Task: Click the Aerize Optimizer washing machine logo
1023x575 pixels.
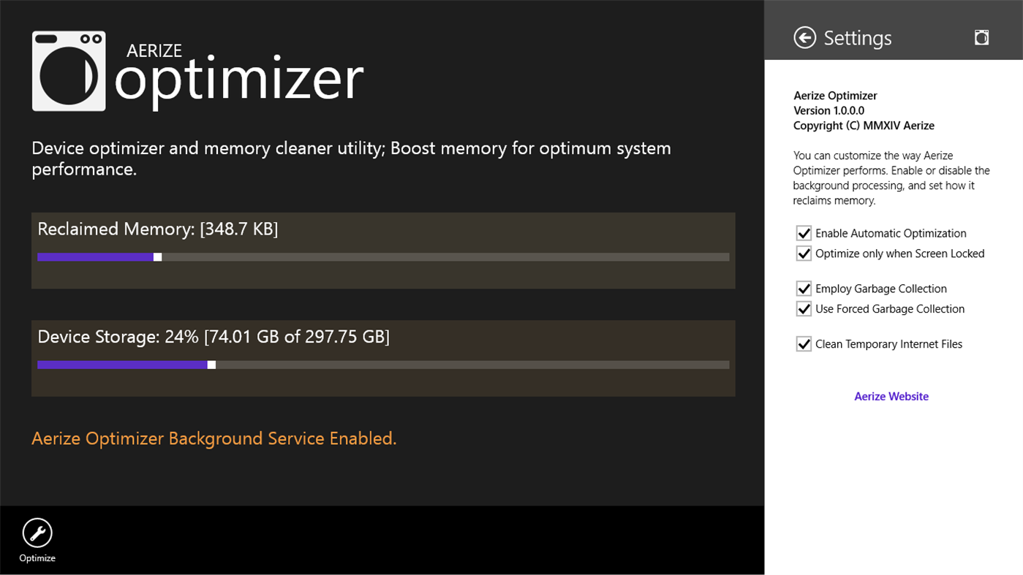Action: [x=68, y=71]
